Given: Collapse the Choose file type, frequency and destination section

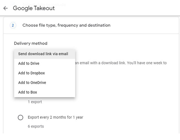Looking at the screenshot, I should (66, 25).
